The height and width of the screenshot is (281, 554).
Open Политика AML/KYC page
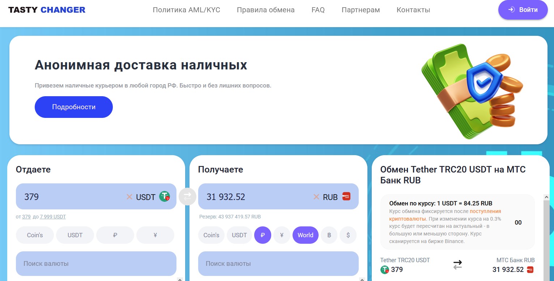tap(186, 10)
